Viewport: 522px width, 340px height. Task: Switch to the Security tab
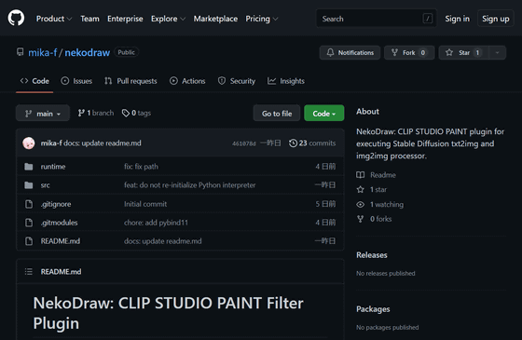237,81
